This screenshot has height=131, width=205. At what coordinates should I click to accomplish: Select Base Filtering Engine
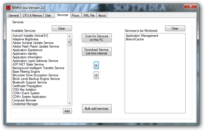[26, 72]
